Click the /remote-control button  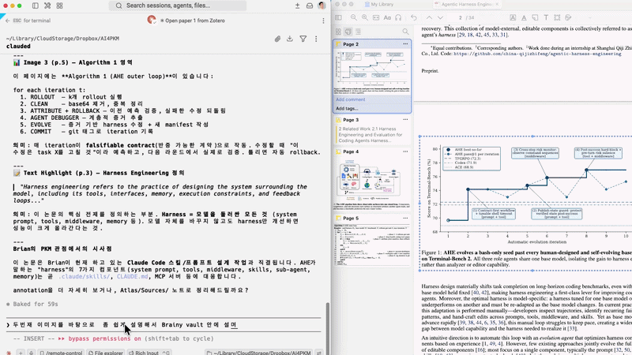pos(61,353)
